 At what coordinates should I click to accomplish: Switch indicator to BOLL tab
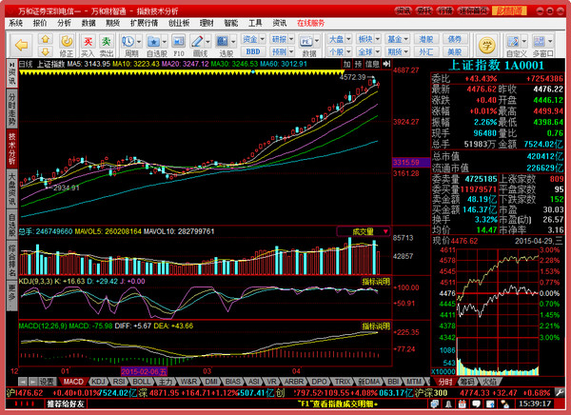tap(141, 381)
